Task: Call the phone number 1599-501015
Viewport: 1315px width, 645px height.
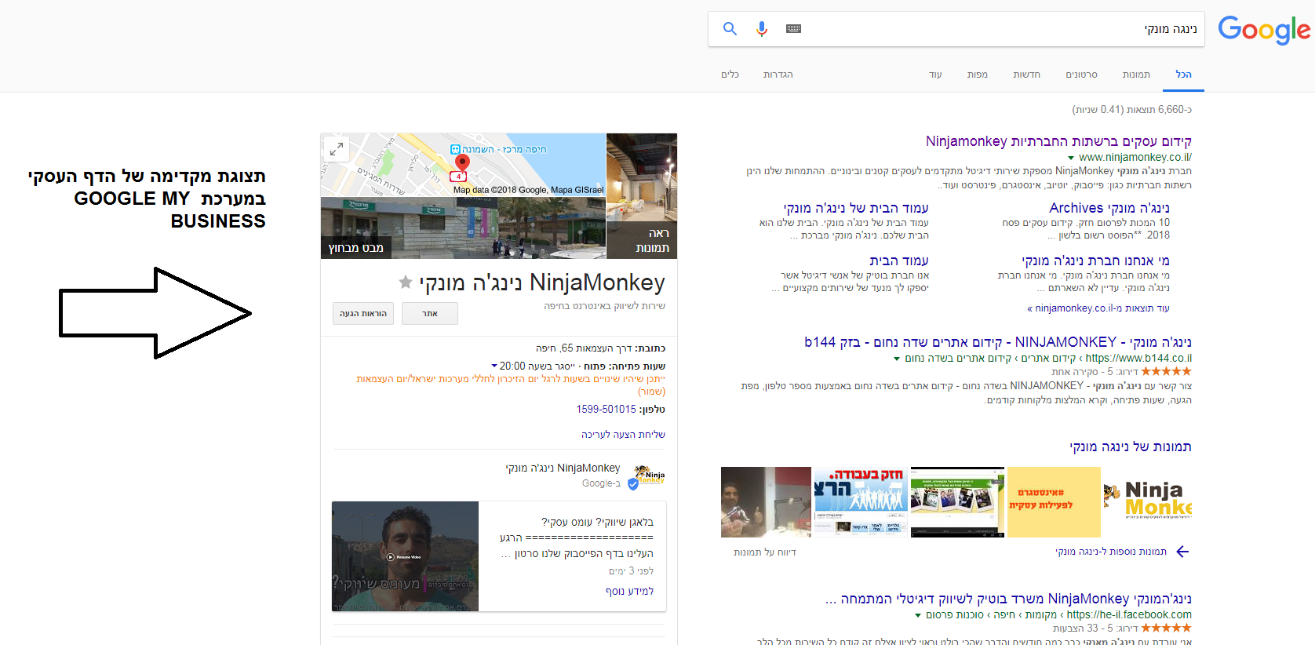Action: pos(607,409)
